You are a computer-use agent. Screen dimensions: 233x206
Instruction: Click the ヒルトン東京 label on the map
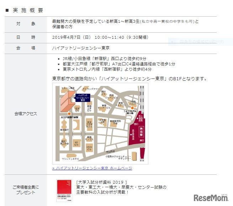(x=68, y=88)
